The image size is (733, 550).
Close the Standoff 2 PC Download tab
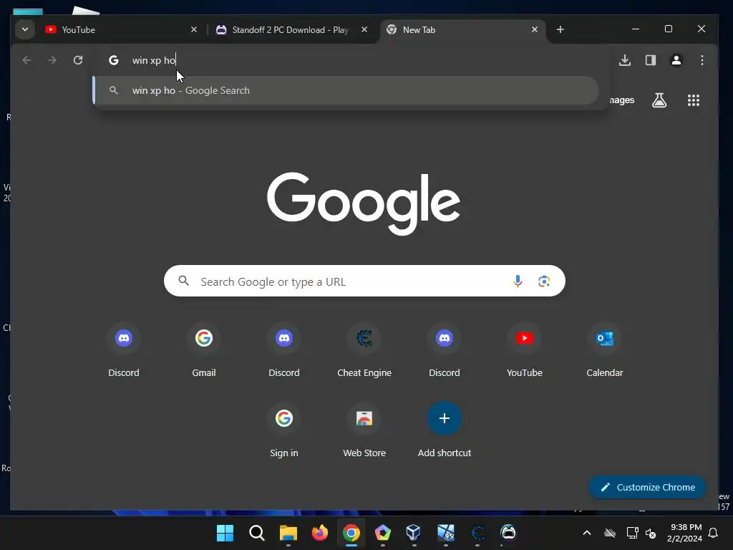(x=364, y=29)
